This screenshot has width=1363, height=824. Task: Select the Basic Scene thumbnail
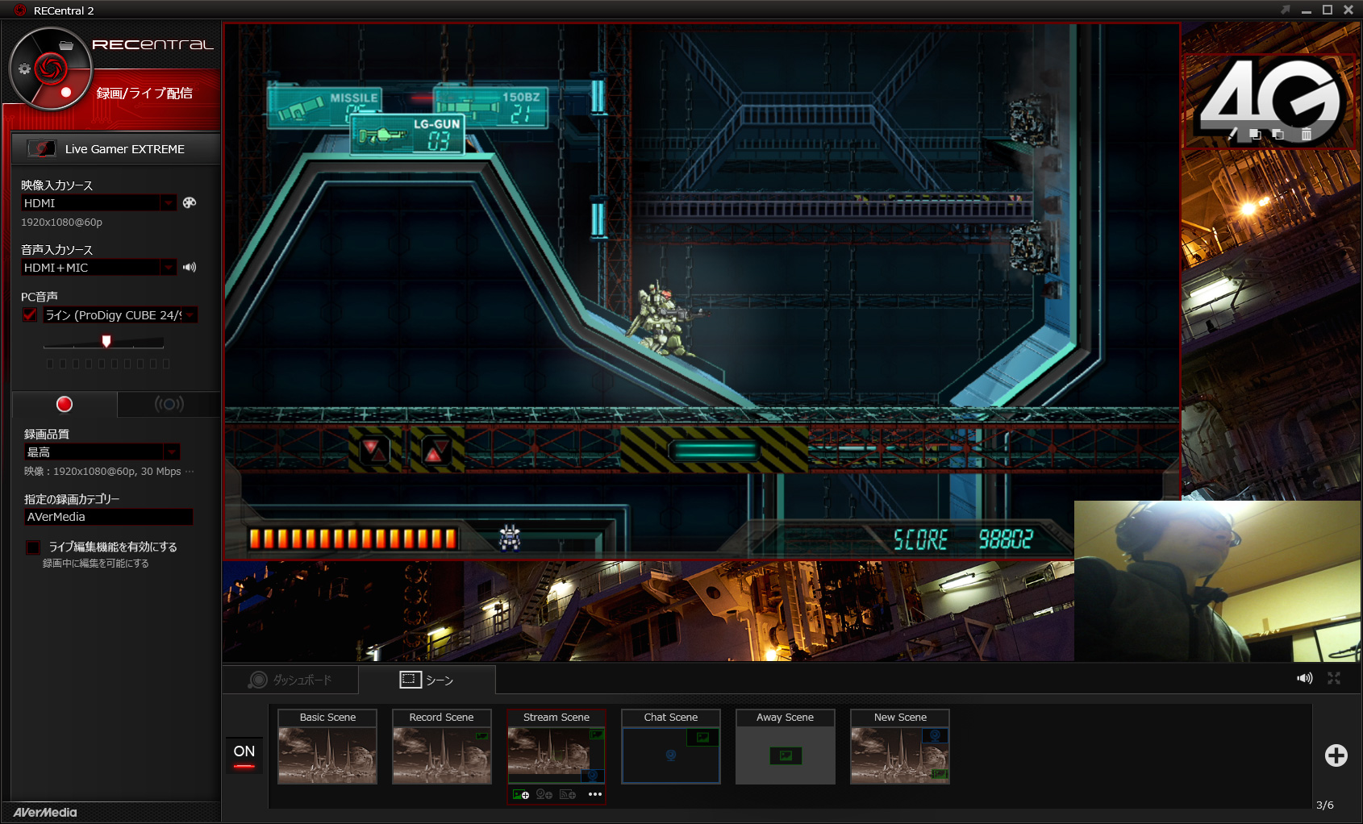(x=327, y=747)
